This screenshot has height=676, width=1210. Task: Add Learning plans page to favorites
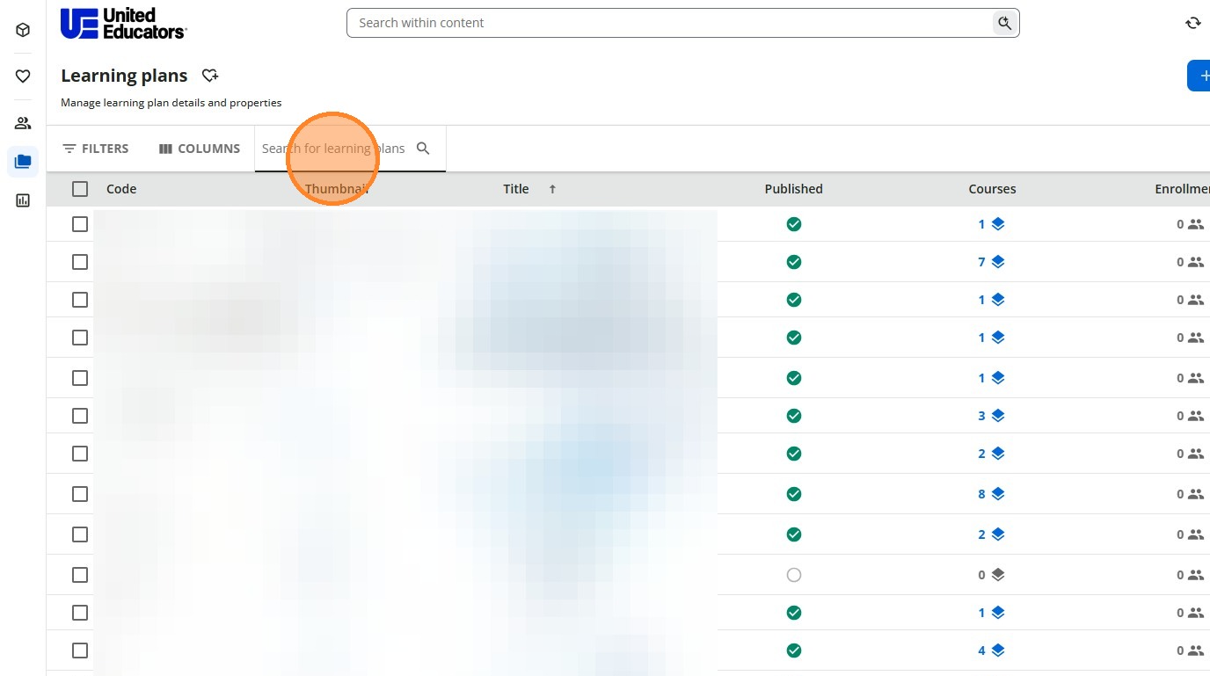click(x=209, y=76)
